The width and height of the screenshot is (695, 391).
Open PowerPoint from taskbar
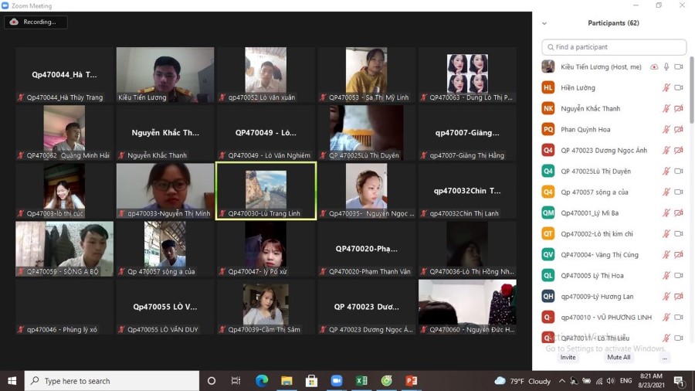point(412,381)
